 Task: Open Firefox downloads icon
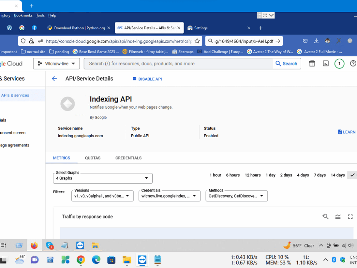click(x=316, y=41)
